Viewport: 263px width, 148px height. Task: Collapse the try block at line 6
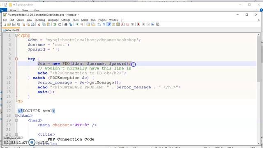(x=16, y=59)
